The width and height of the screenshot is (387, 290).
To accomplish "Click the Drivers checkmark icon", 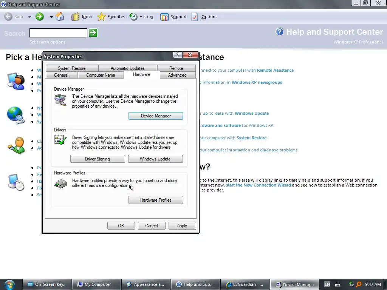I will (60, 140).
